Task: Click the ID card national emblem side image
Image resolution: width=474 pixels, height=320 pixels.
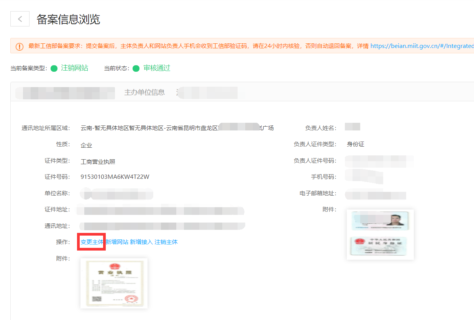Action: 379,247
